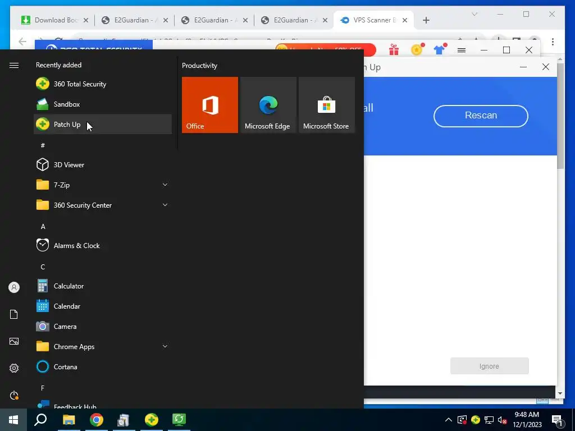
Task: Open Pictures from Start sidebar
Action: coord(14,341)
